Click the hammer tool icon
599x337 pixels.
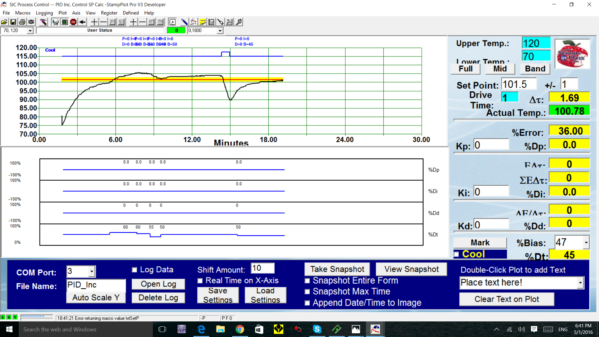[x=230, y=22]
